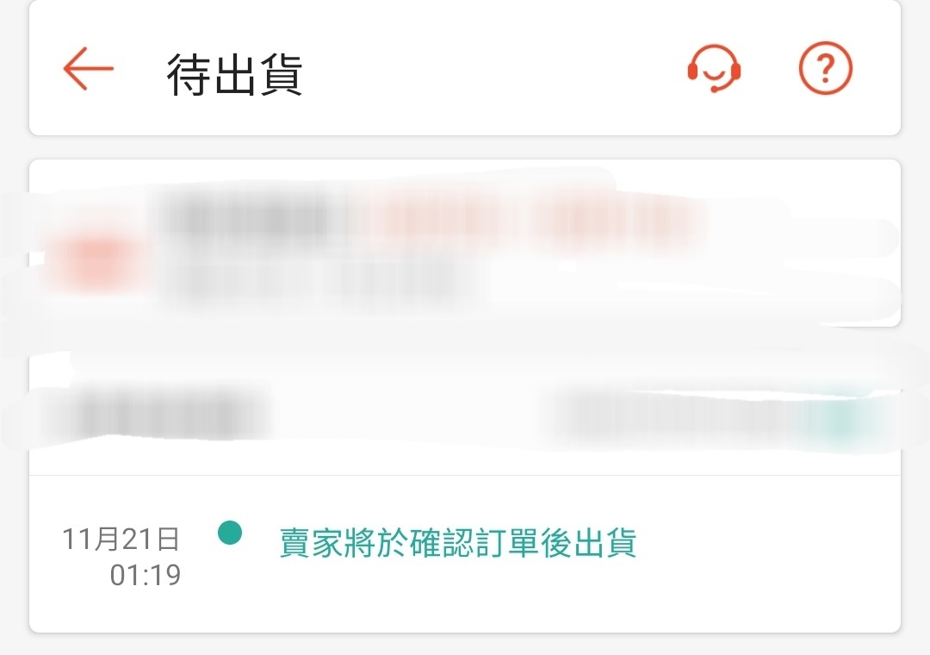Open help via question mark icon

click(x=826, y=68)
